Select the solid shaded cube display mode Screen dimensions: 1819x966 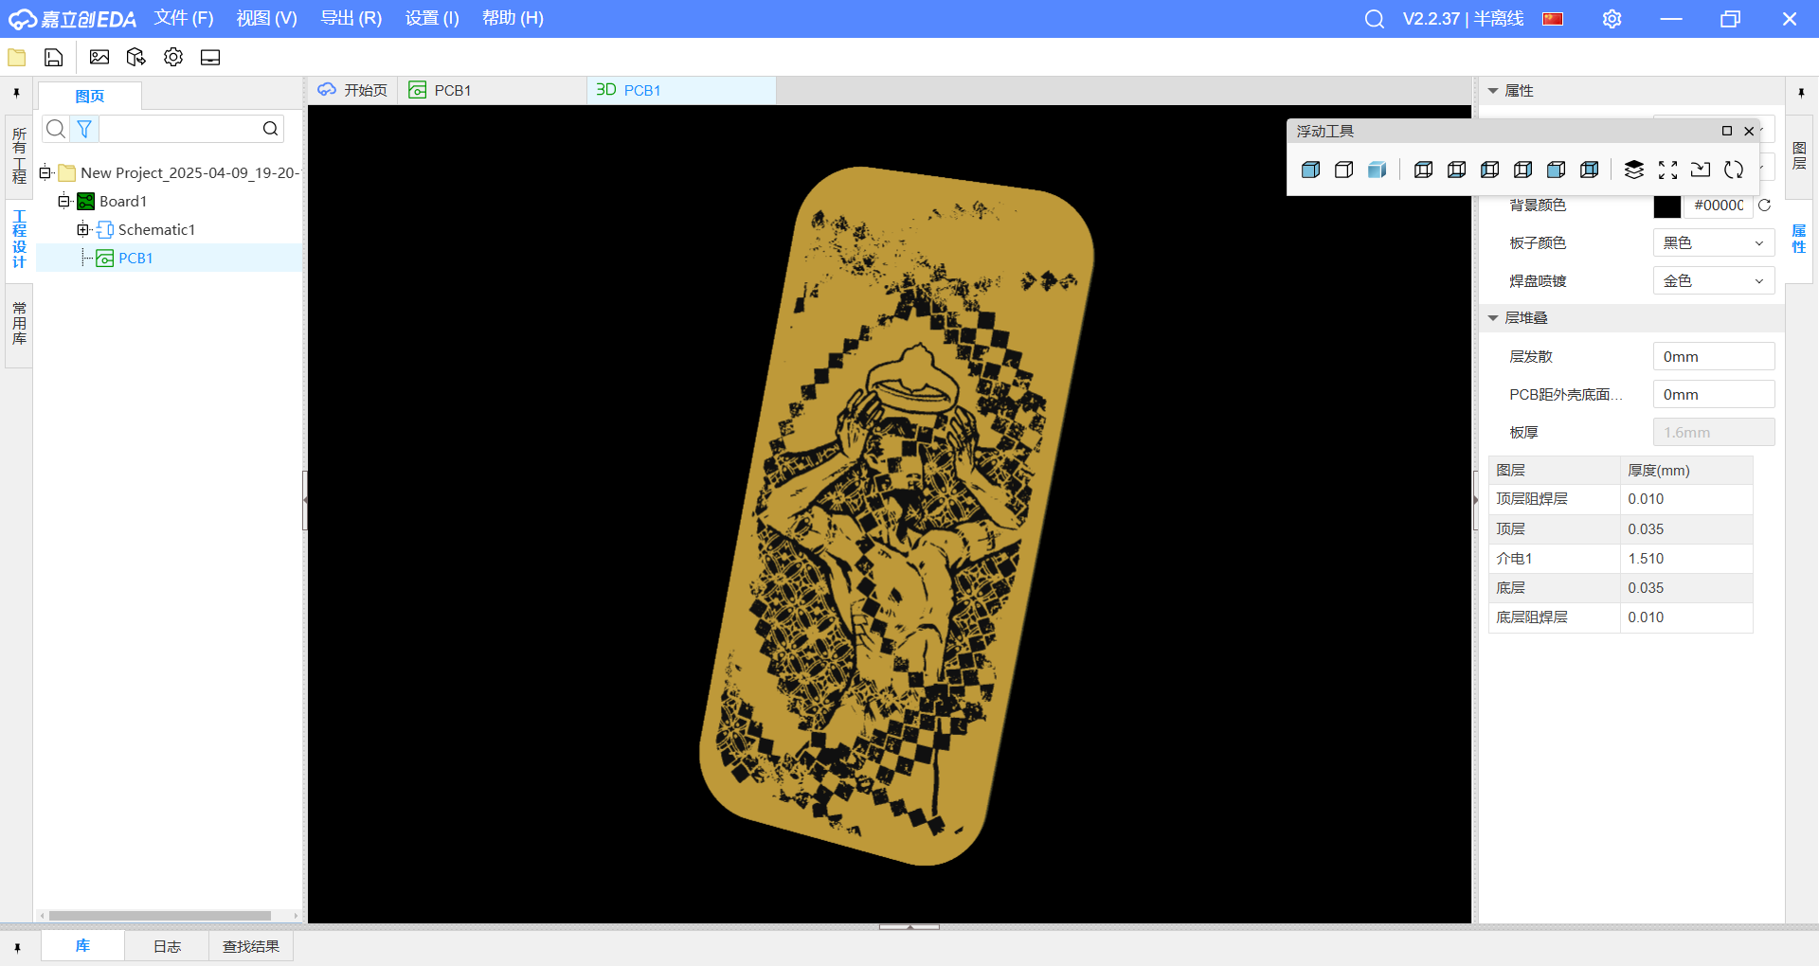(x=1311, y=170)
